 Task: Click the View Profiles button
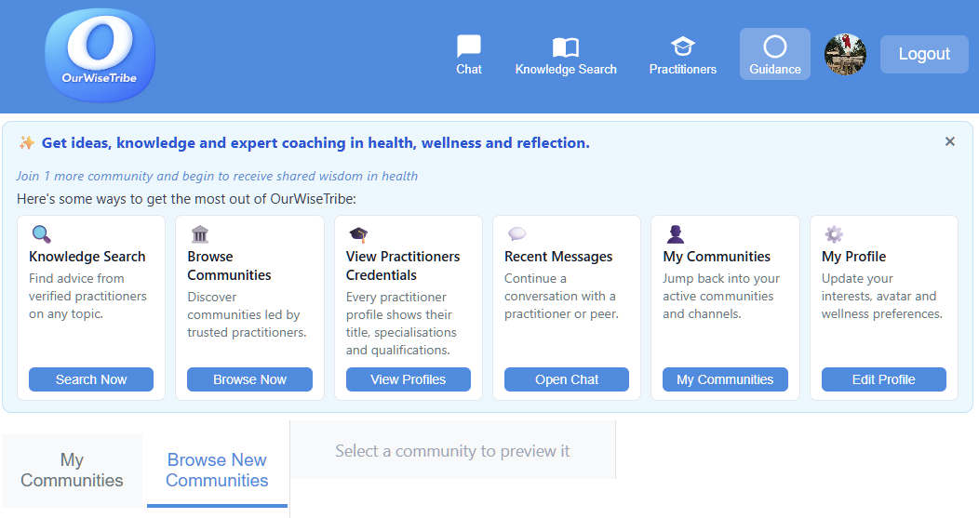coord(409,379)
